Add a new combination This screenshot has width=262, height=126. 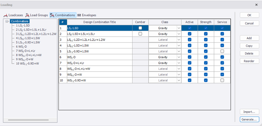pyautogui.click(x=249, y=38)
